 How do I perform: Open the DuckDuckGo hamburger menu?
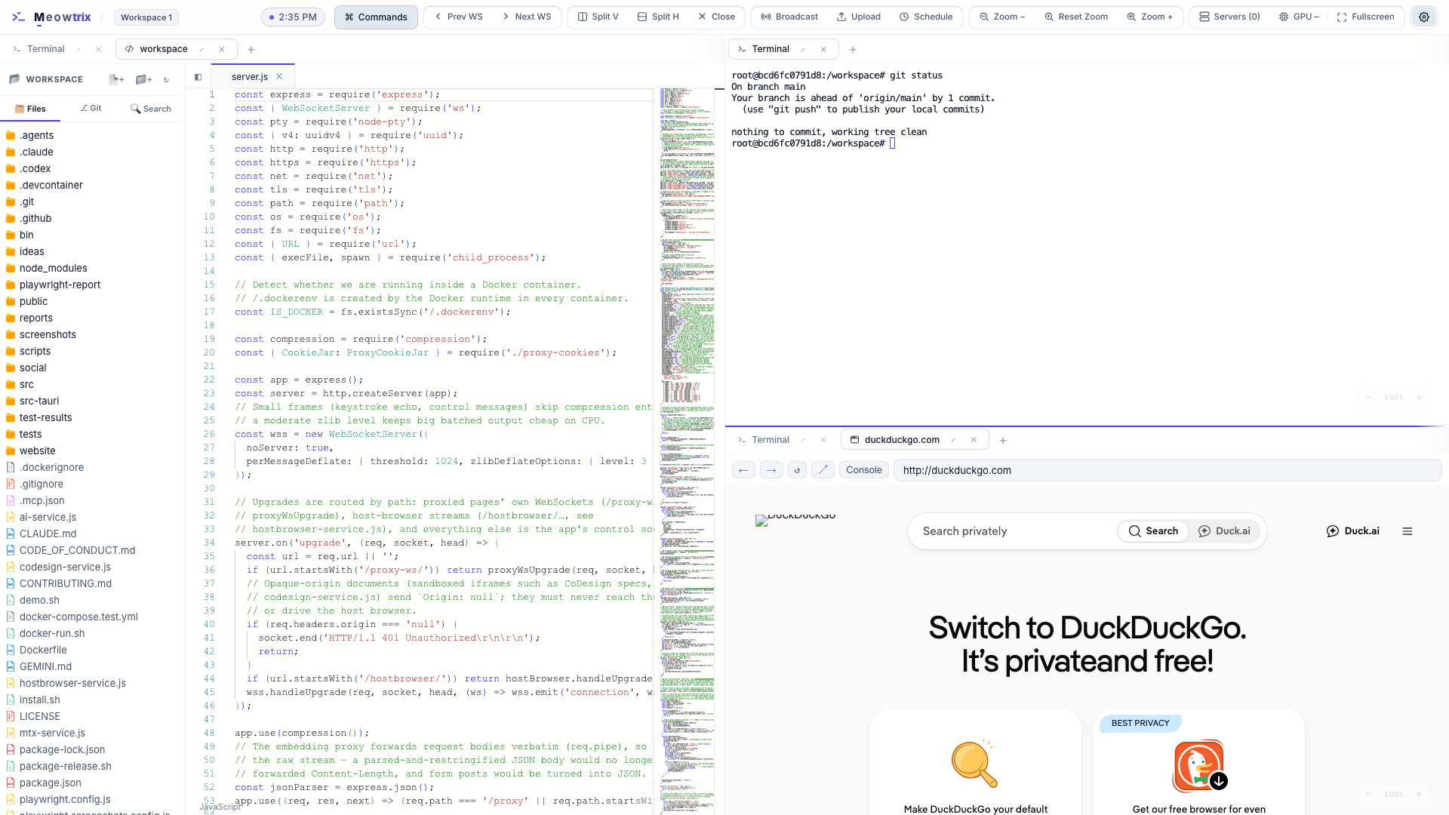pos(1407,531)
